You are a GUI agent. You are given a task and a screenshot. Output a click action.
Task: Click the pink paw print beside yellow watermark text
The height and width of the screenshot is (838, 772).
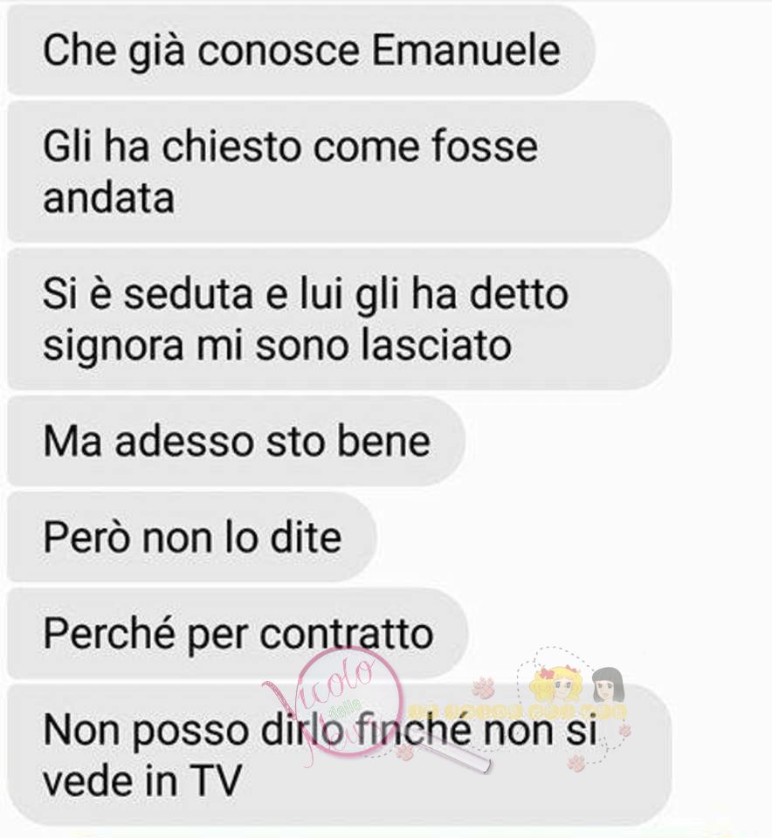point(485,686)
